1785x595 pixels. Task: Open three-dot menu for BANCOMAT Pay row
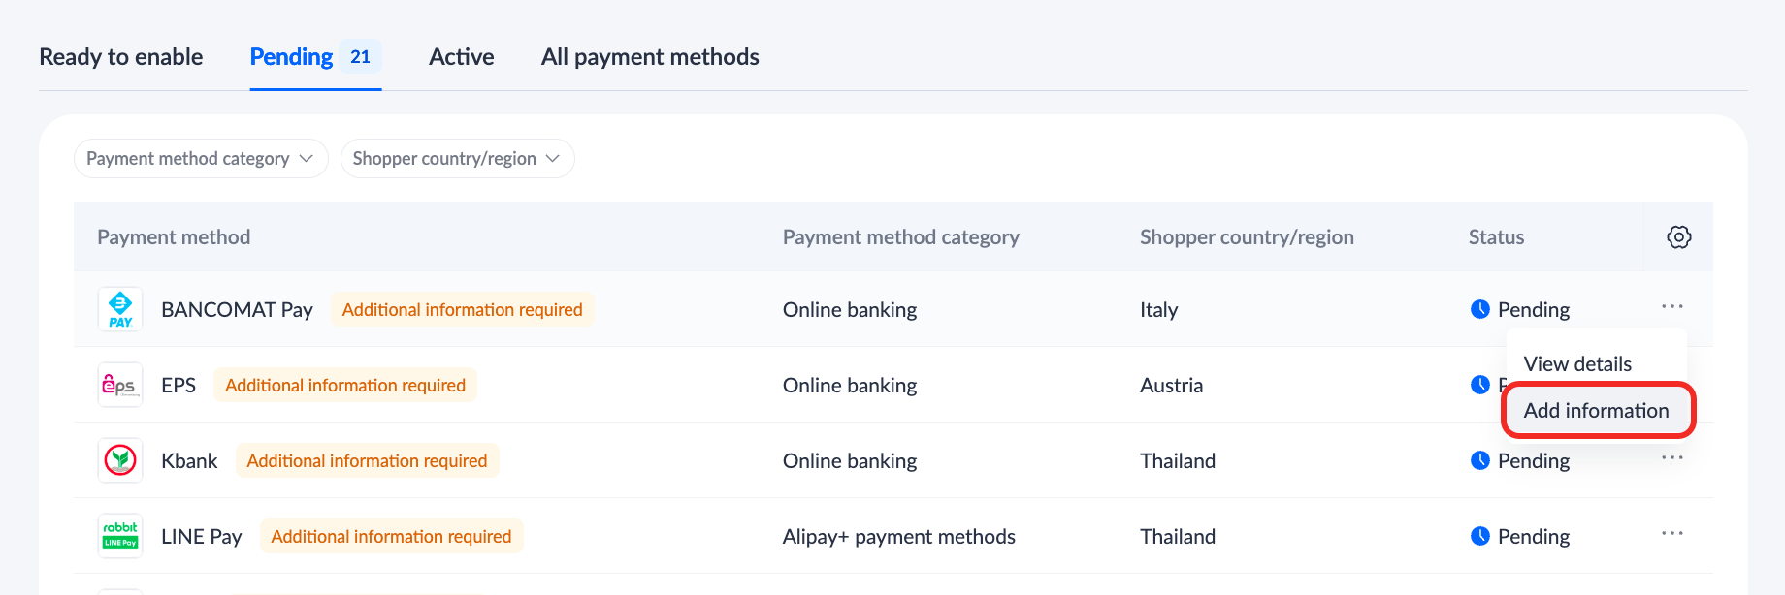tap(1671, 306)
